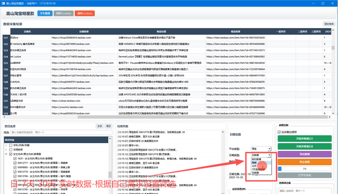Export data using the 导出数据 button
The height and width of the screenshot is (194, 338).
click(x=305, y=155)
